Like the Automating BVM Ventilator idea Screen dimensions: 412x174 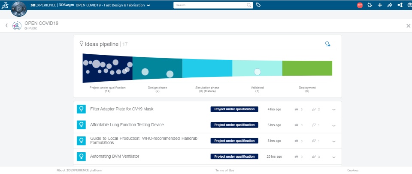click(297, 157)
